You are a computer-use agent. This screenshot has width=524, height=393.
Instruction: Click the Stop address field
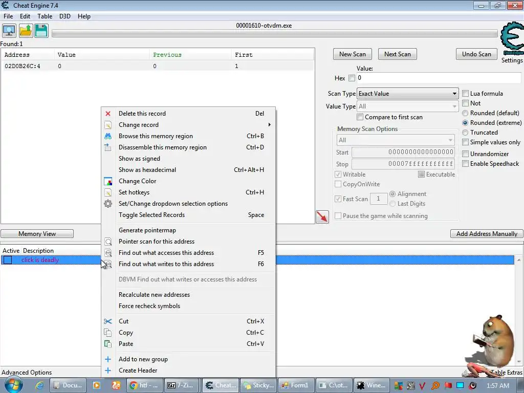(403, 164)
